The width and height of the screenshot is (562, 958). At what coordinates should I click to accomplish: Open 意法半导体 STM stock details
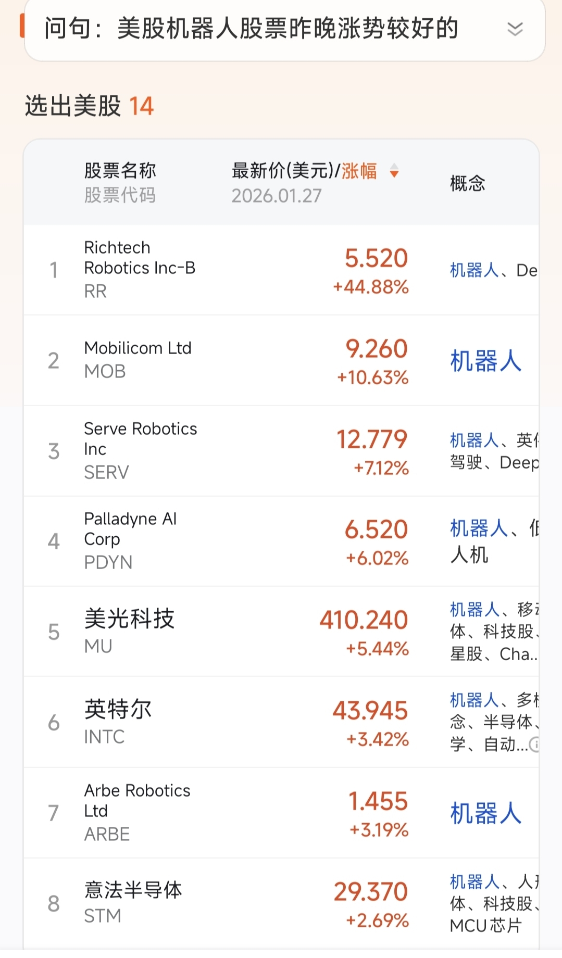[x=133, y=891]
